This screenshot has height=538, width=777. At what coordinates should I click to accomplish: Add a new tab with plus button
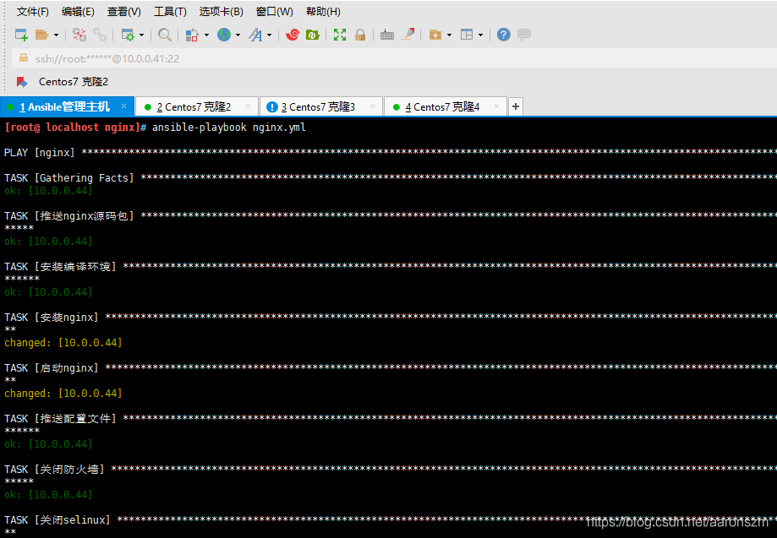pyautogui.click(x=516, y=106)
